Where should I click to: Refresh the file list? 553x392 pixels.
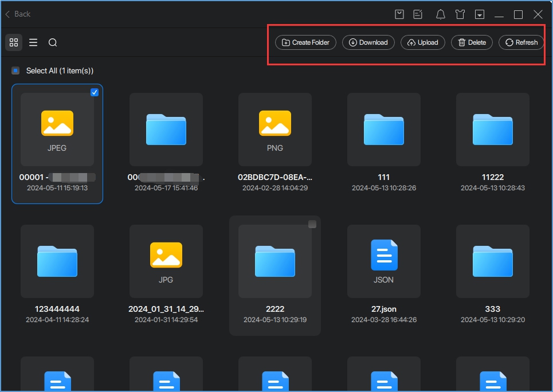click(521, 42)
